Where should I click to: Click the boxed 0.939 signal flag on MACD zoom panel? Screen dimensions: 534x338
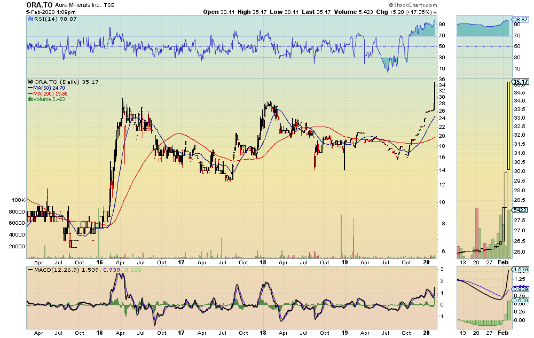pyautogui.click(x=521, y=289)
